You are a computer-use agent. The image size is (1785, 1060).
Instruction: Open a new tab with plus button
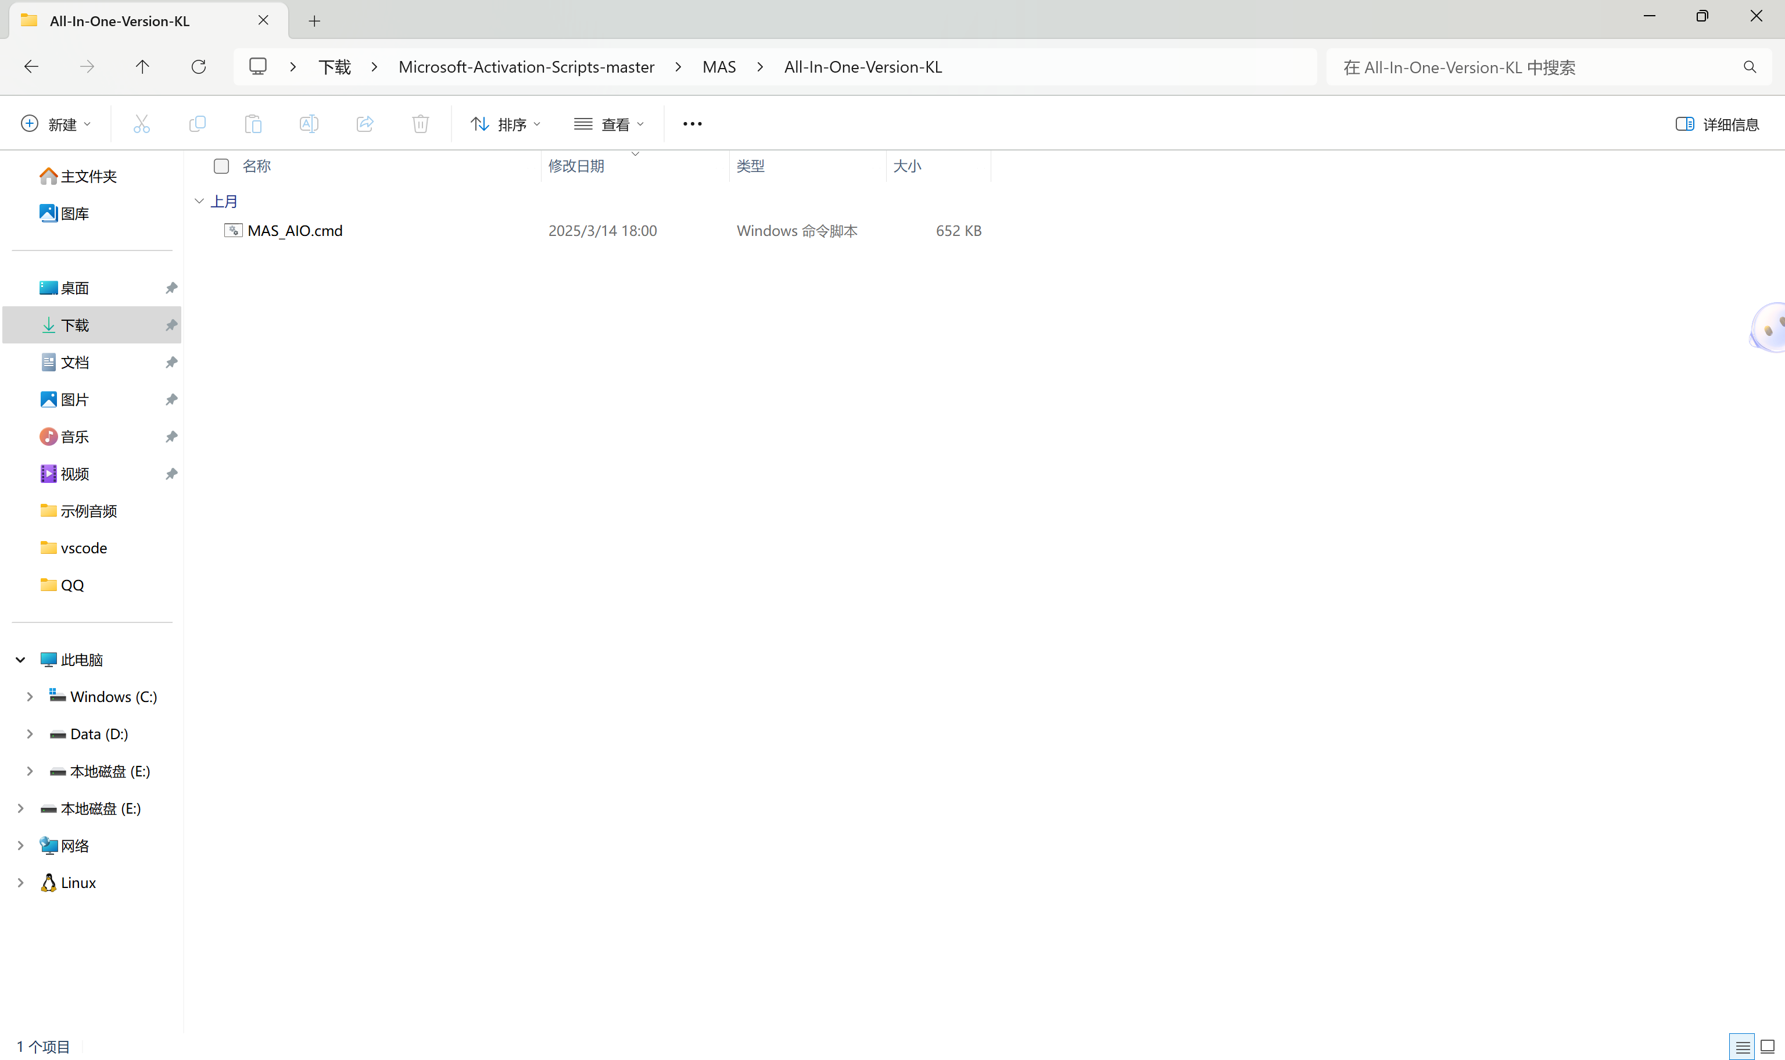click(x=314, y=21)
